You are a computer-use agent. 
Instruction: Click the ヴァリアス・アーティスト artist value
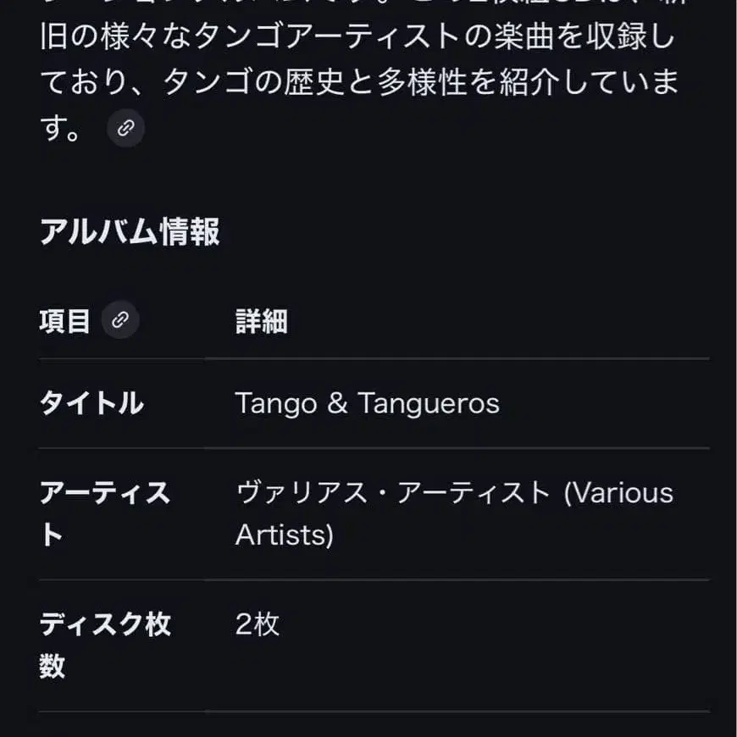[392, 492]
